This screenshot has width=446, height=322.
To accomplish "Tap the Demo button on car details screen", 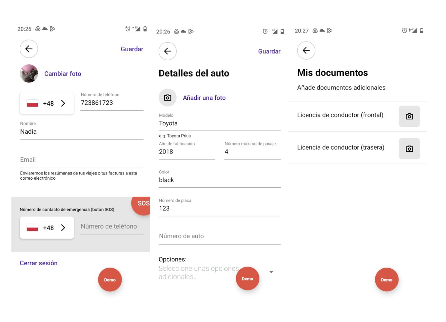I will pyautogui.click(x=248, y=279).
